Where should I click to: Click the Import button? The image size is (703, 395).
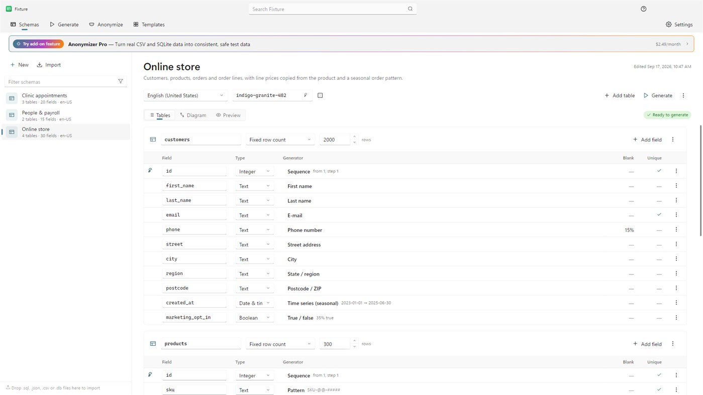click(x=49, y=65)
